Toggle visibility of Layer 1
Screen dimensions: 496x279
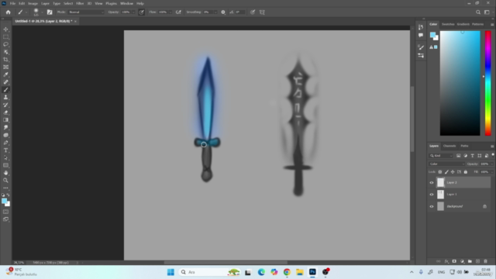(432, 195)
